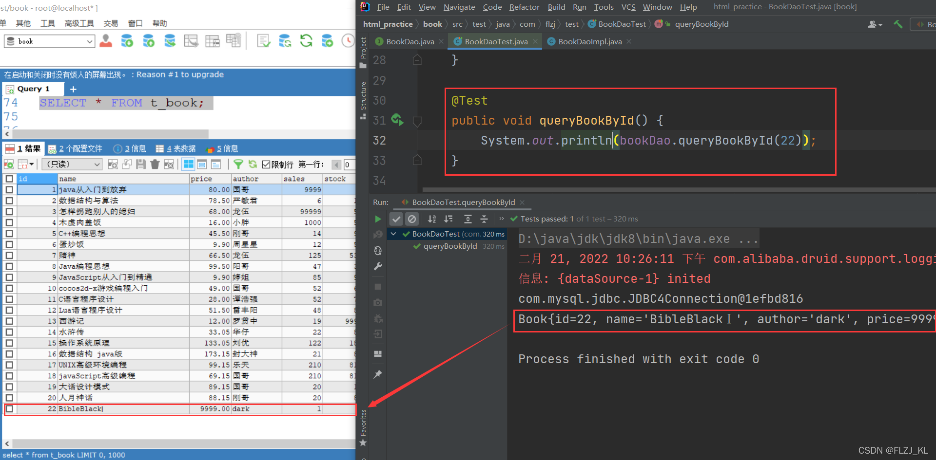Sort tests by duration in Run panel

click(448, 219)
